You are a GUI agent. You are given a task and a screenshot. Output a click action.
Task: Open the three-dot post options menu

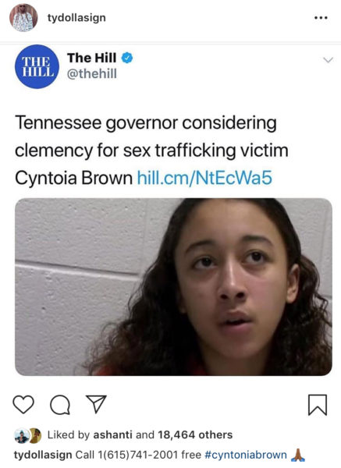[321, 18]
